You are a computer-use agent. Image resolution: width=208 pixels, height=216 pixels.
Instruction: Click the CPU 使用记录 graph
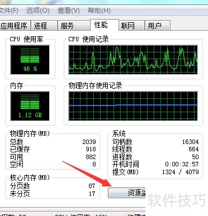click(133, 60)
